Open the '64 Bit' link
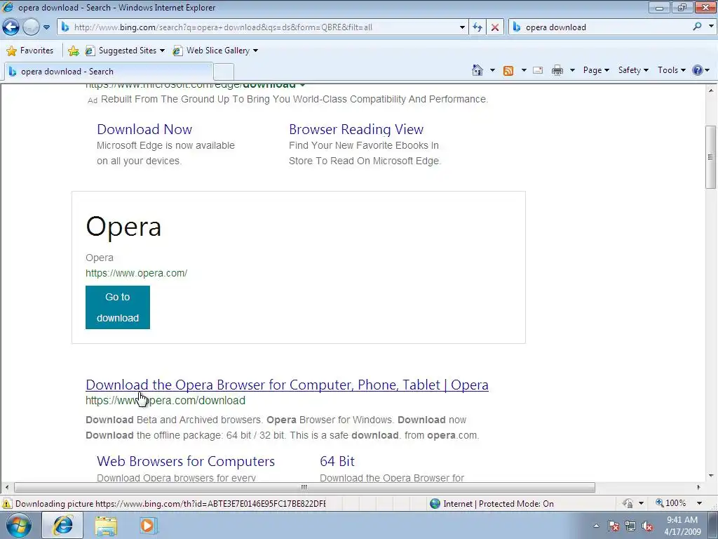 (337, 461)
